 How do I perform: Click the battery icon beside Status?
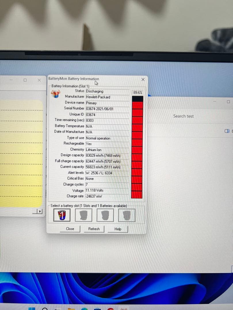tap(56, 94)
